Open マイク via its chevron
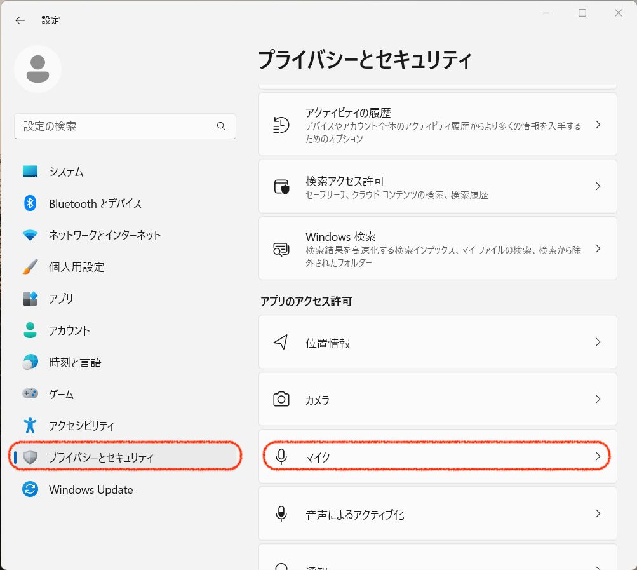The width and height of the screenshot is (637, 570). (x=598, y=456)
